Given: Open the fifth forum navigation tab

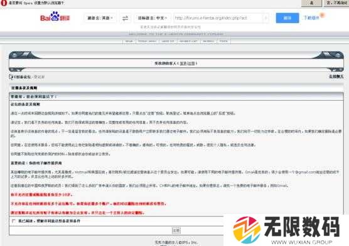Looking at the screenshot, I should (208, 41).
